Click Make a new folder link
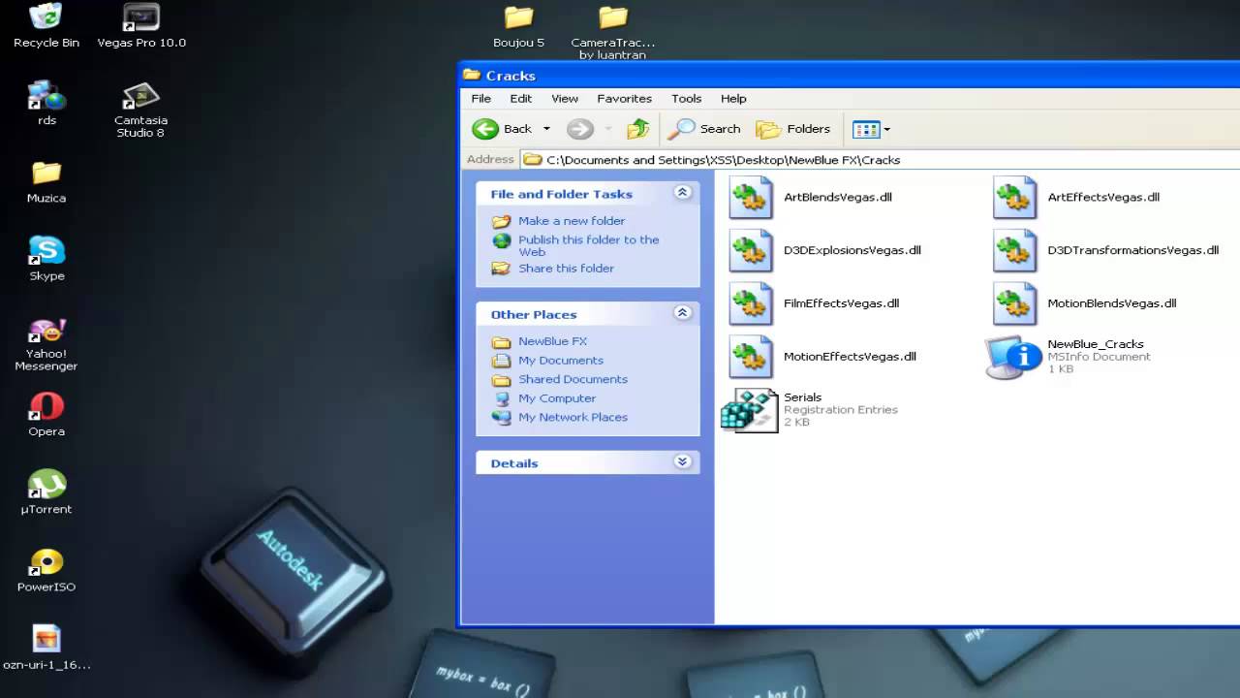Screen dimensions: 1240x698 click(x=572, y=221)
